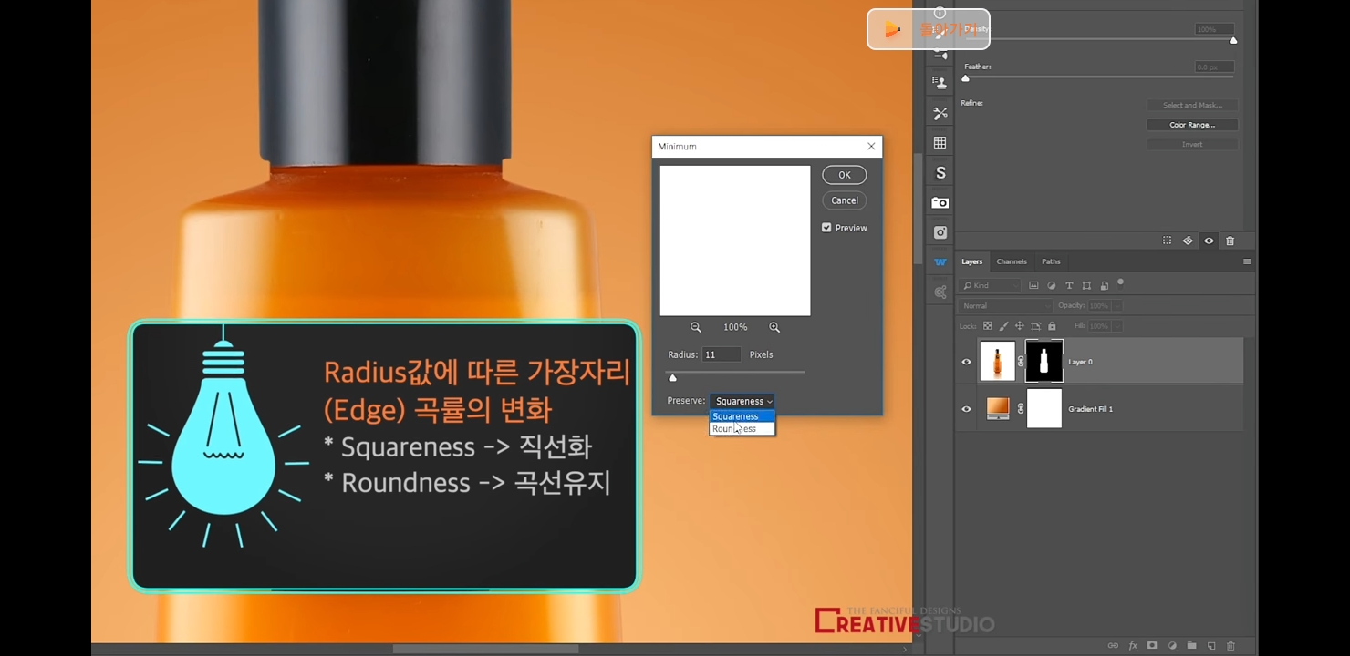This screenshot has height=656, width=1350.
Task: Switch to the Paths tab
Action: (x=1051, y=261)
